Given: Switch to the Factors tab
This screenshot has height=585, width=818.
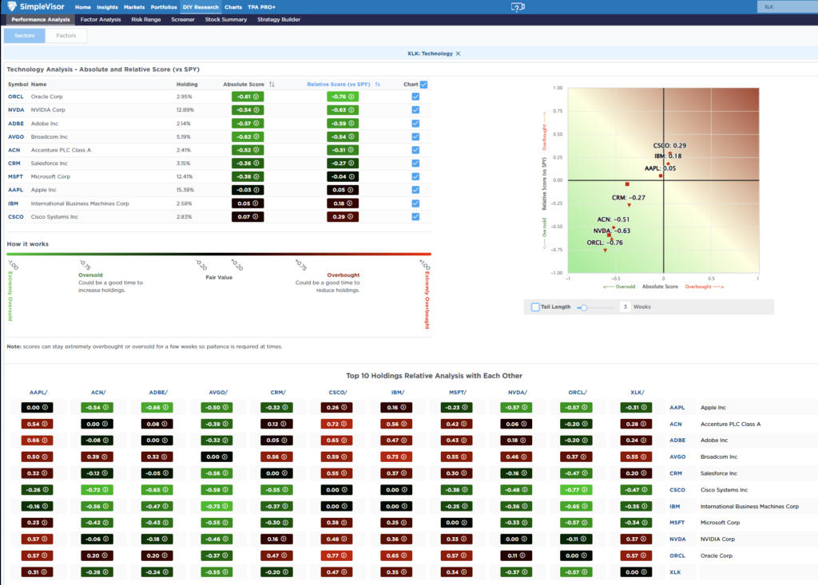Looking at the screenshot, I should [x=66, y=36].
